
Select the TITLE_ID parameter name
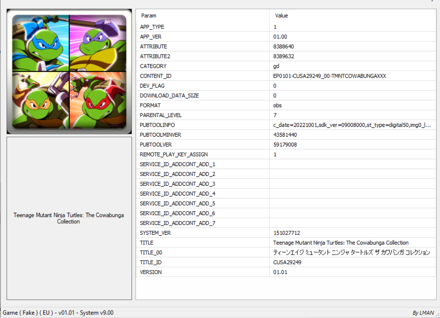click(151, 262)
